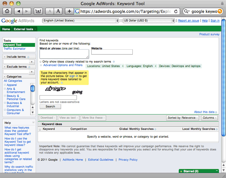226x178 pixels.
Task: Open the Download dropdown button
Action: click(48, 118)
